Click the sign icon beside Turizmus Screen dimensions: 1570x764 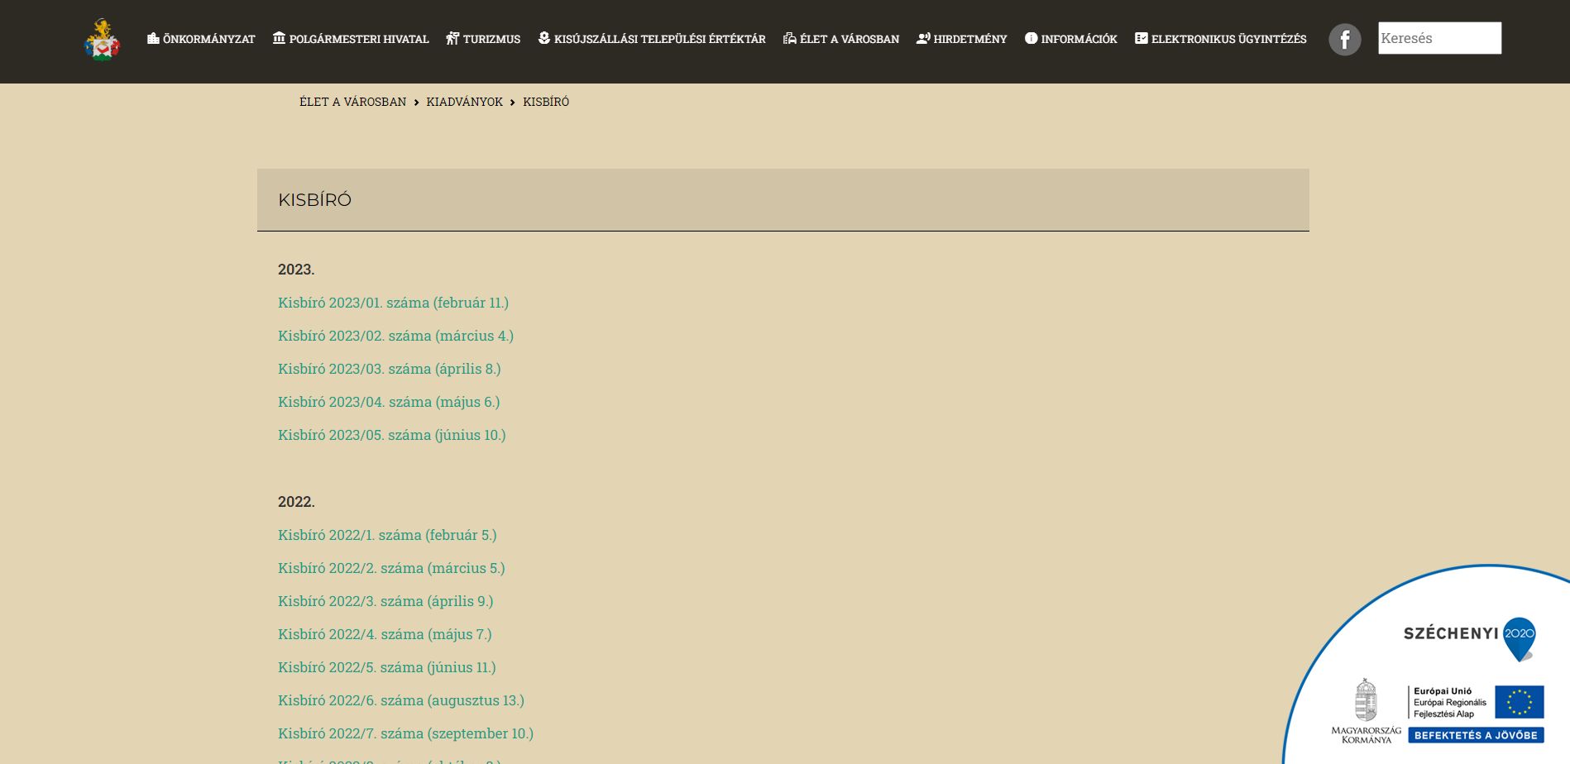pyautogui.click(x=452, y=38)
